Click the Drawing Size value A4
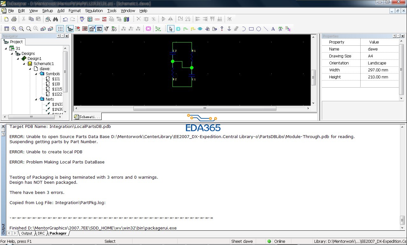 tap(370, 56)
